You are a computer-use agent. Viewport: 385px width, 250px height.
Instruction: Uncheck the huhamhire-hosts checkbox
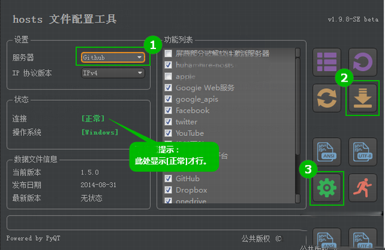tap(168, 65)
